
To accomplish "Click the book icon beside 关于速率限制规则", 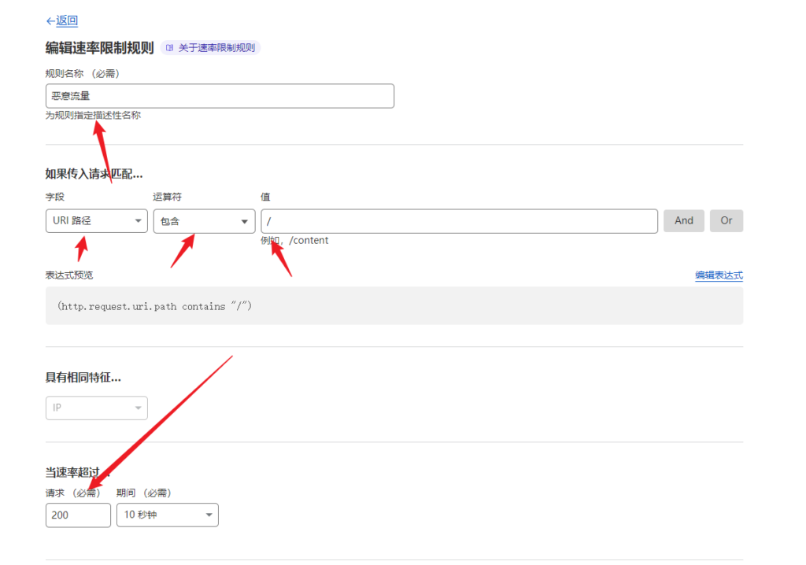I will pos(170,48).
